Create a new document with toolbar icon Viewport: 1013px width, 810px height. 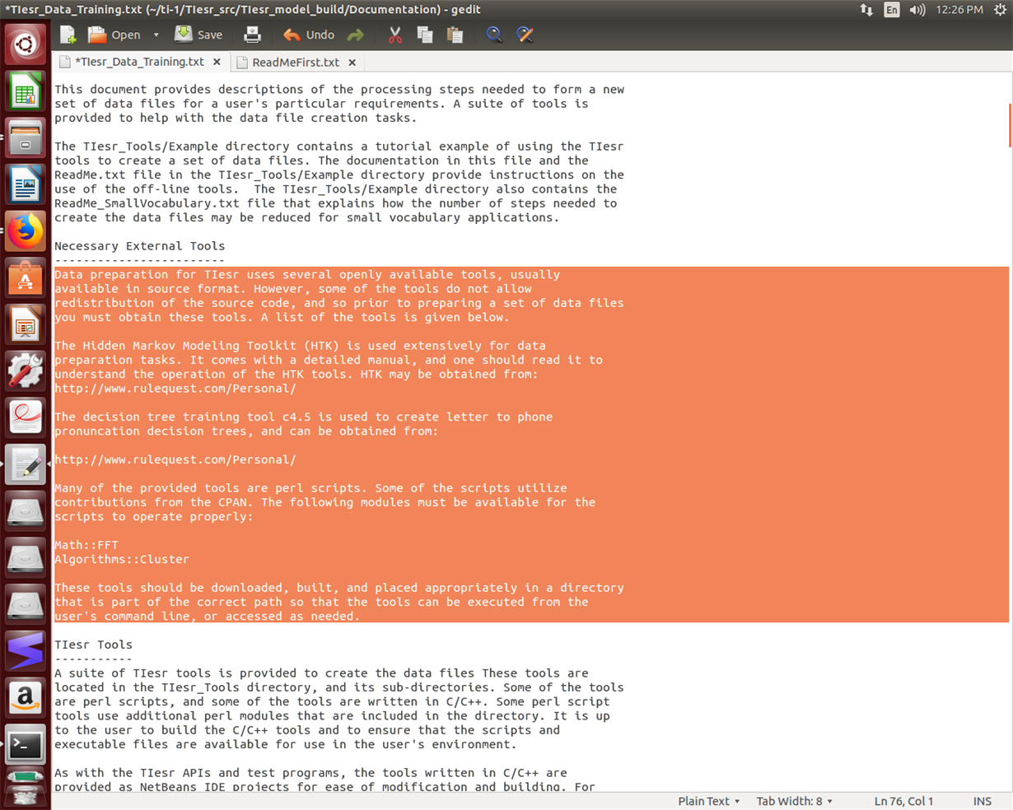68,35
